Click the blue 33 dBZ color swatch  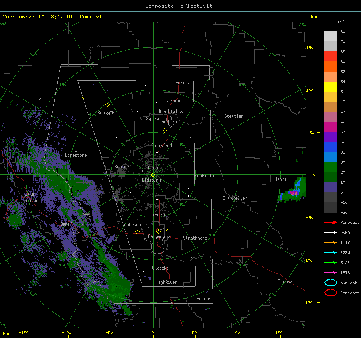331,147
